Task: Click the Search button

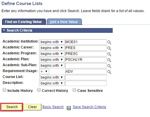Action: [x=12, y=107]
